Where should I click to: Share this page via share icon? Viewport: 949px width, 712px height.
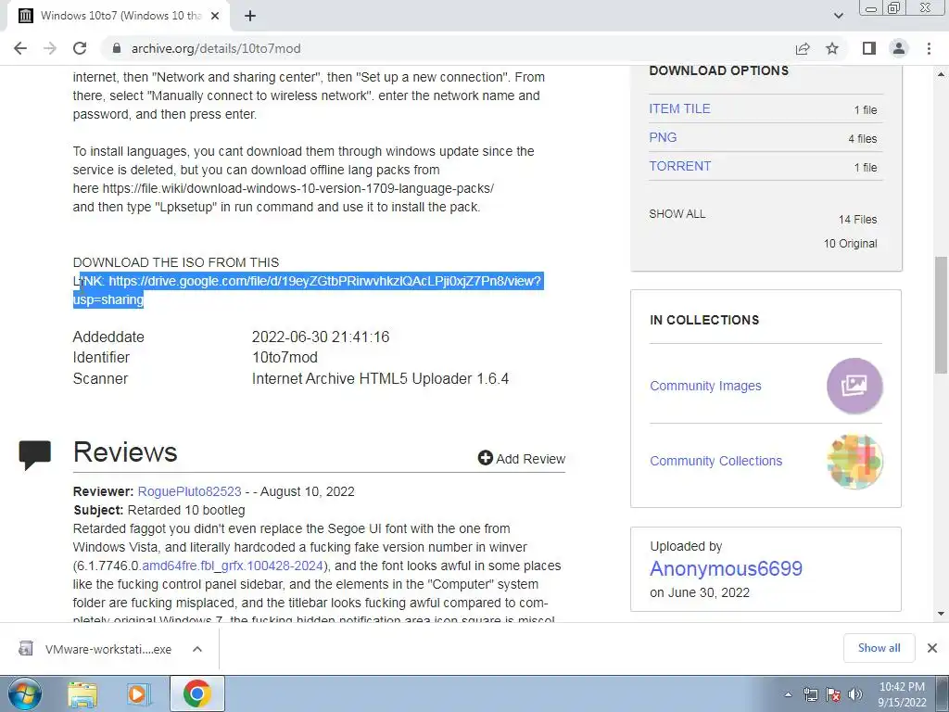coord(803,48)
